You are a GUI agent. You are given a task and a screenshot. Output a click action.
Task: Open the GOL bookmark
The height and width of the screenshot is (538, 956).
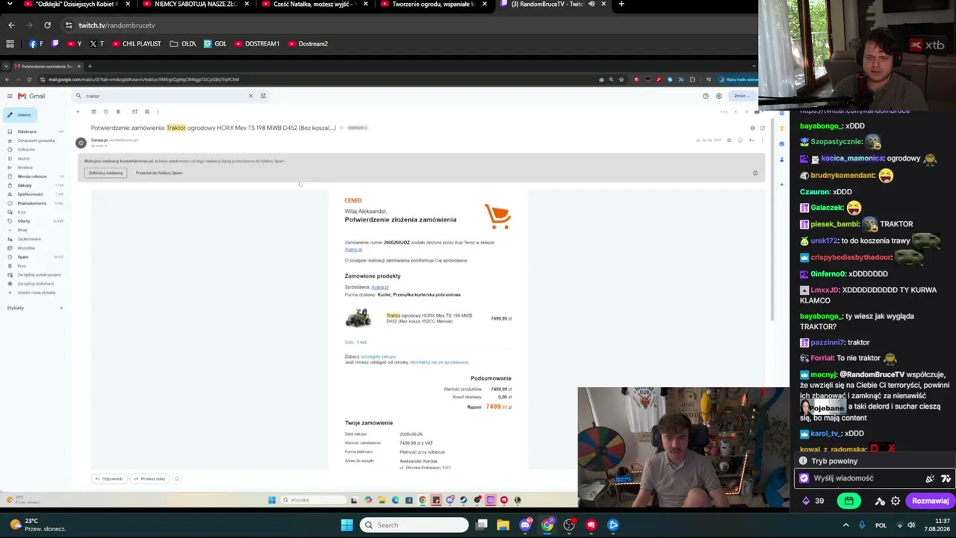pos(215,43)
